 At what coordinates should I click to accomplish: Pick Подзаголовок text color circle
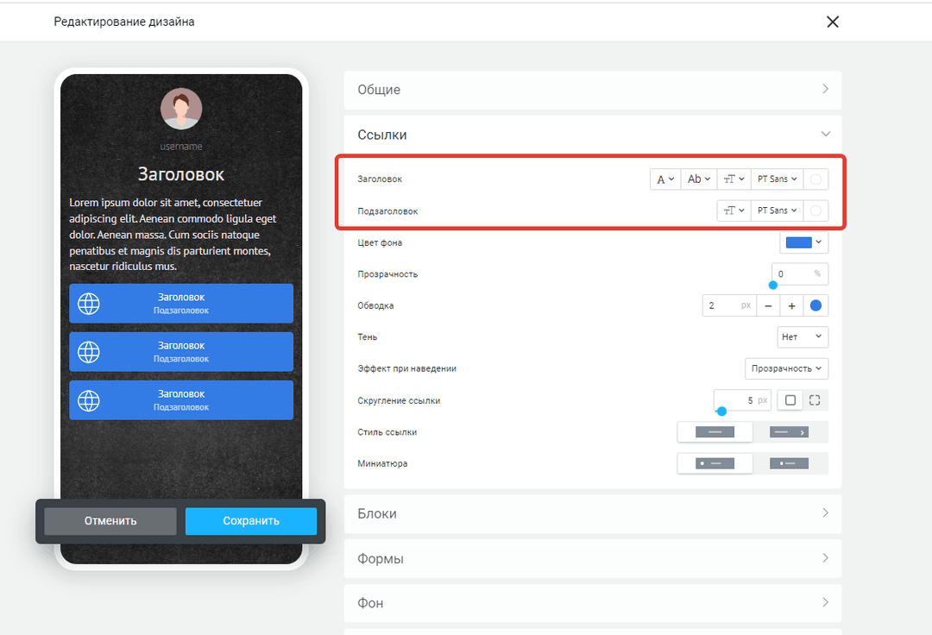point(815,211)
